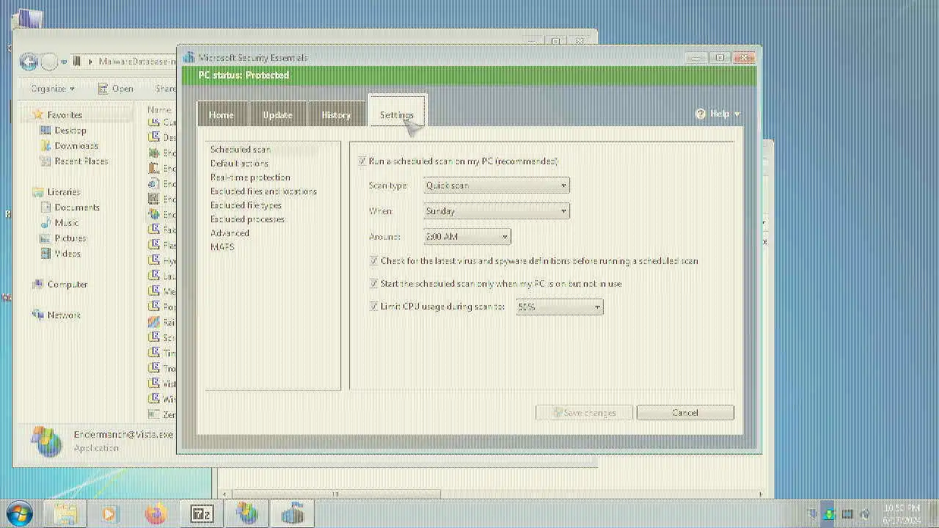This screenshot has width=939, height=528.
Task: Click the Desktop icon under Favorites
Action: click(x=45, y=130)
